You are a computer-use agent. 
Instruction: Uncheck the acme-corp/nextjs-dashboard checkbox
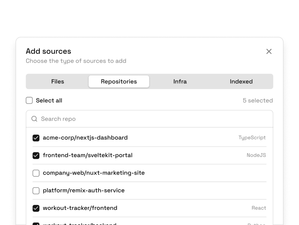pos(36,138)
